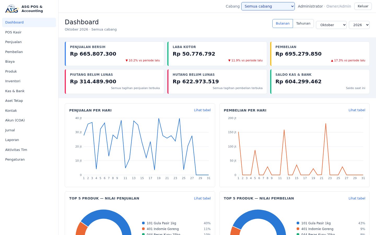Click the Hutang Belum Lunas card

click(217, 81)
